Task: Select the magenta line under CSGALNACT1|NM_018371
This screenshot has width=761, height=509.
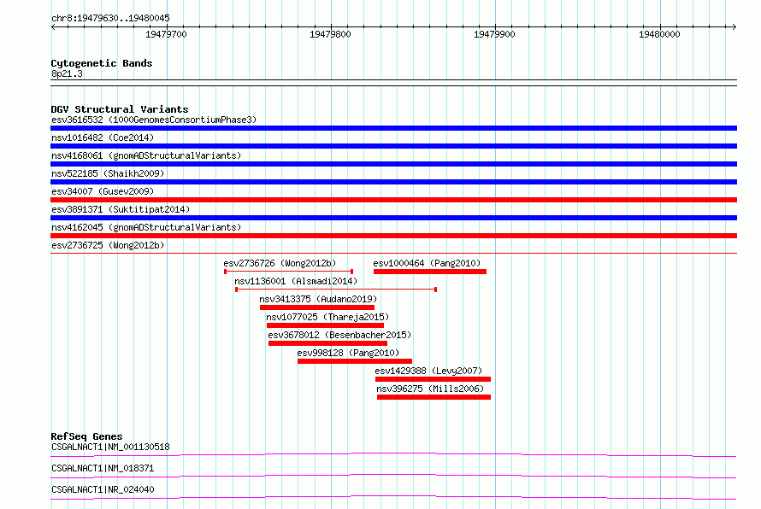Action: pos(393,476)
